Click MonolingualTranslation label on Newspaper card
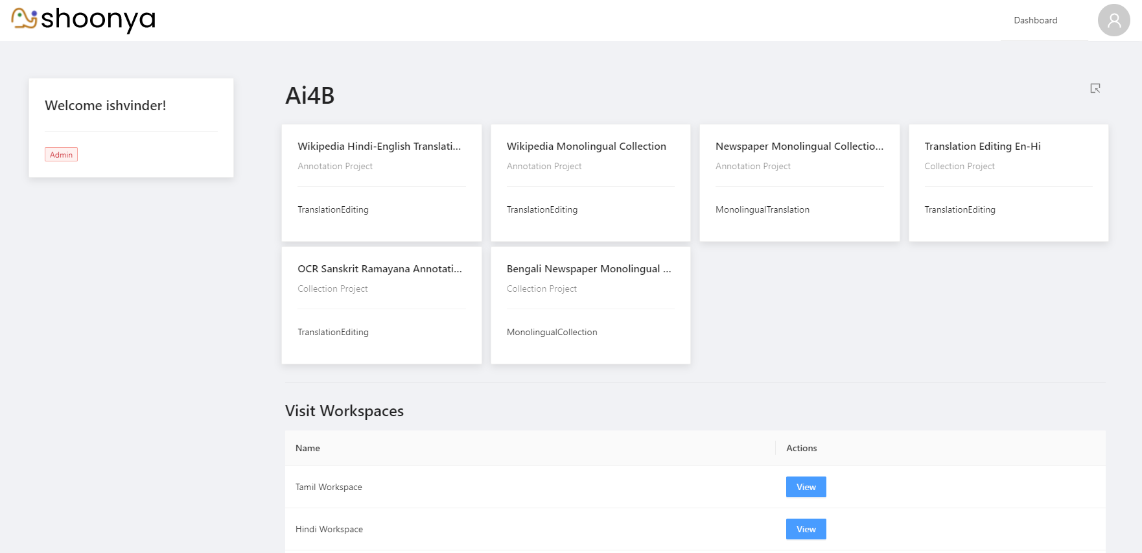Viewport: 1142px width, 553px height. click(x=762, y=209)
